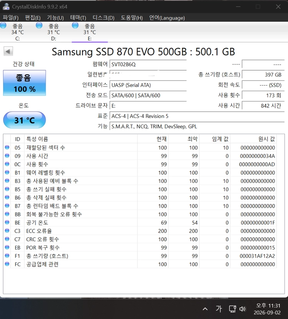Click the firmware field SVT02B6Q
This screenshot has width=288, height=319.
click(x=148, y=64)
